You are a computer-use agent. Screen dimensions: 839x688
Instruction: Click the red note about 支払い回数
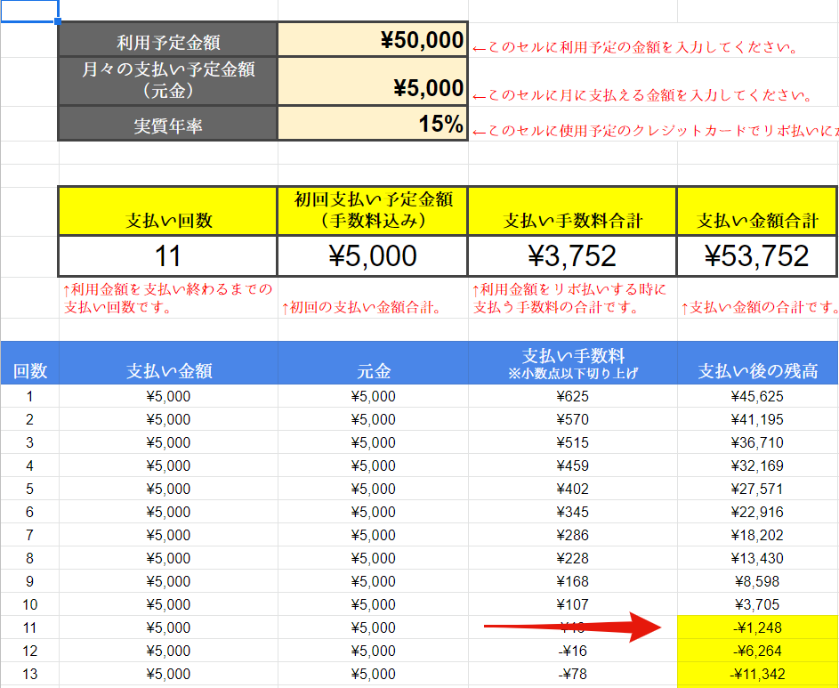coord(167,297)
